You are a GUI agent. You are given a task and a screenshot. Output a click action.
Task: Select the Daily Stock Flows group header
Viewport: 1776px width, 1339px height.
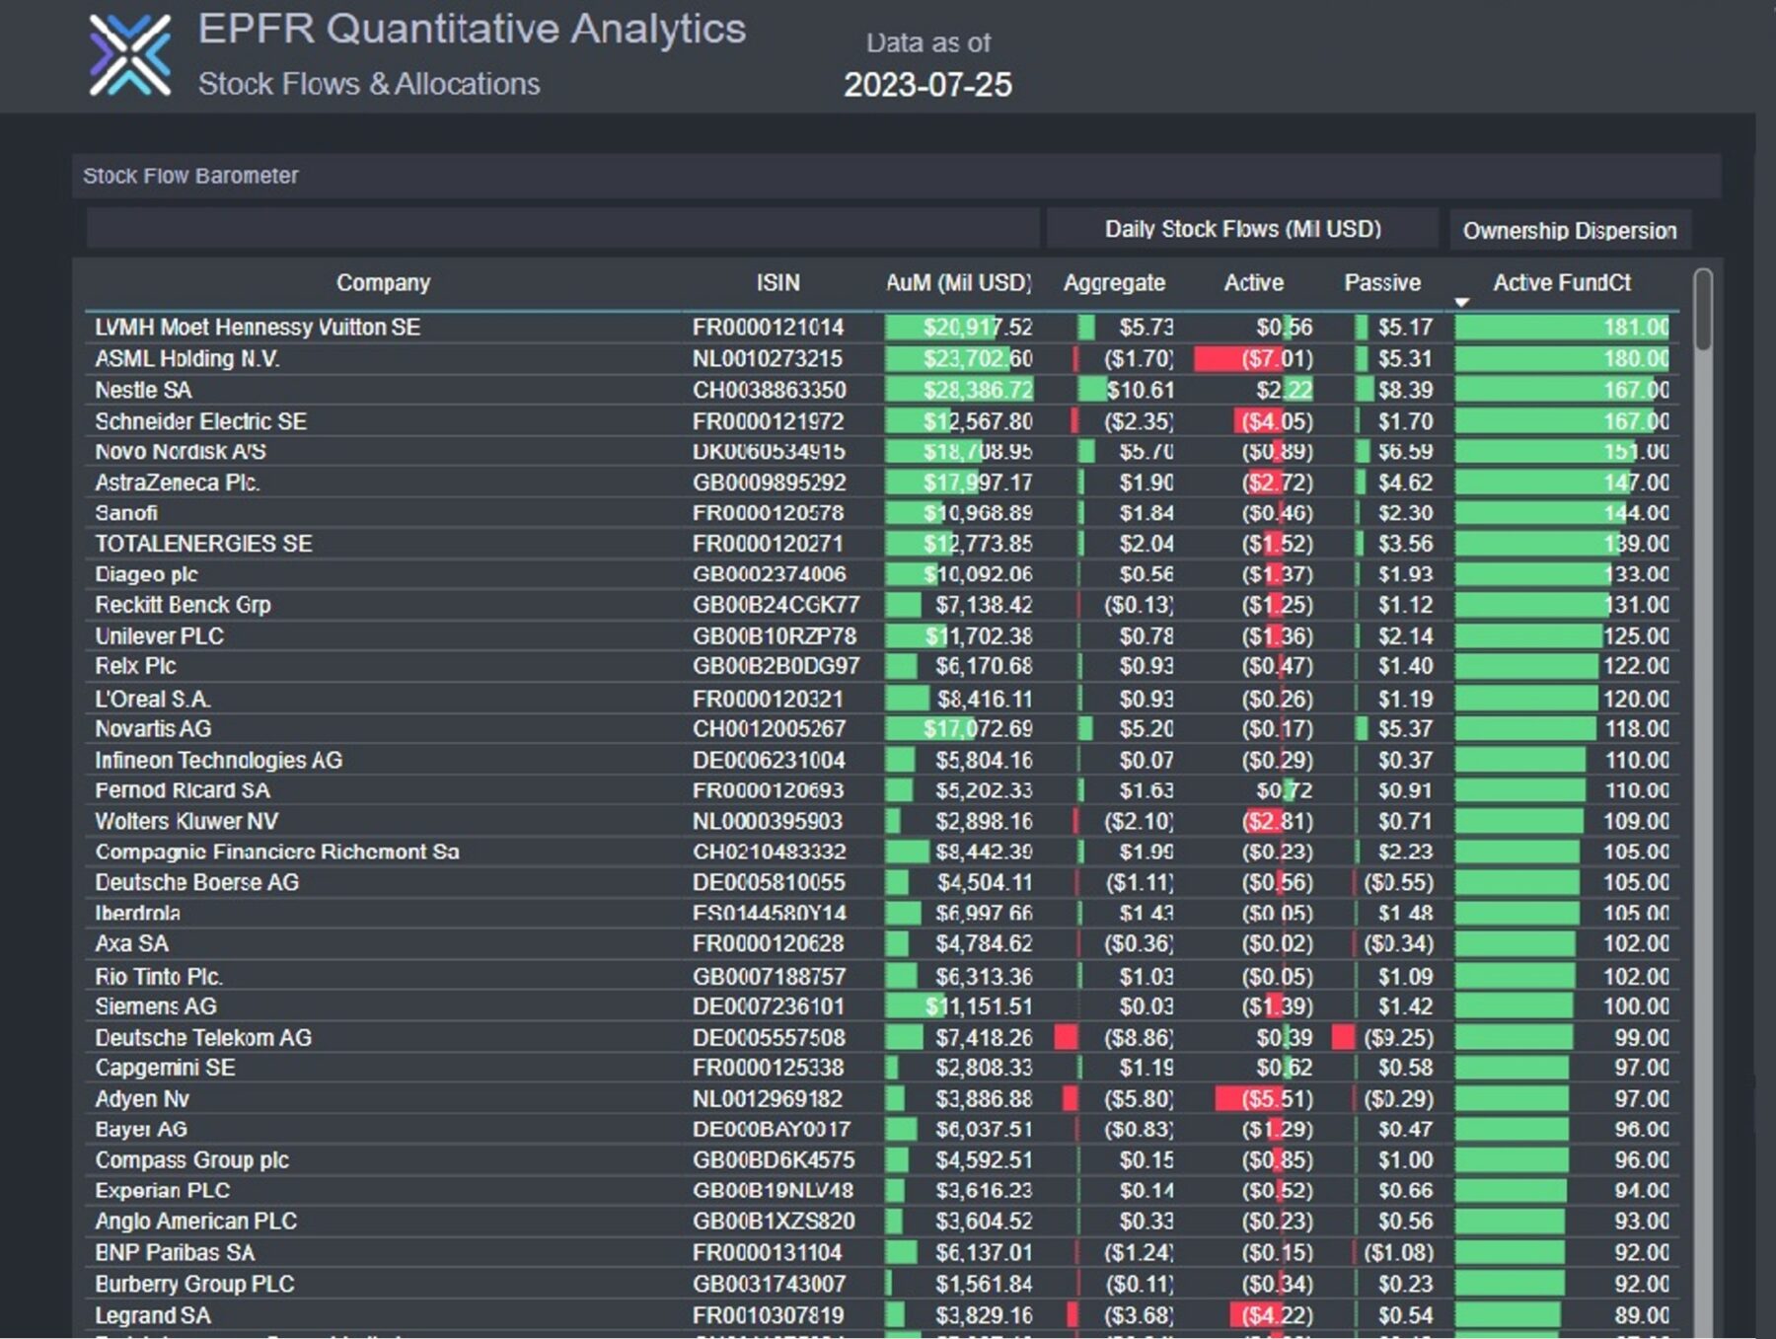1242,229
